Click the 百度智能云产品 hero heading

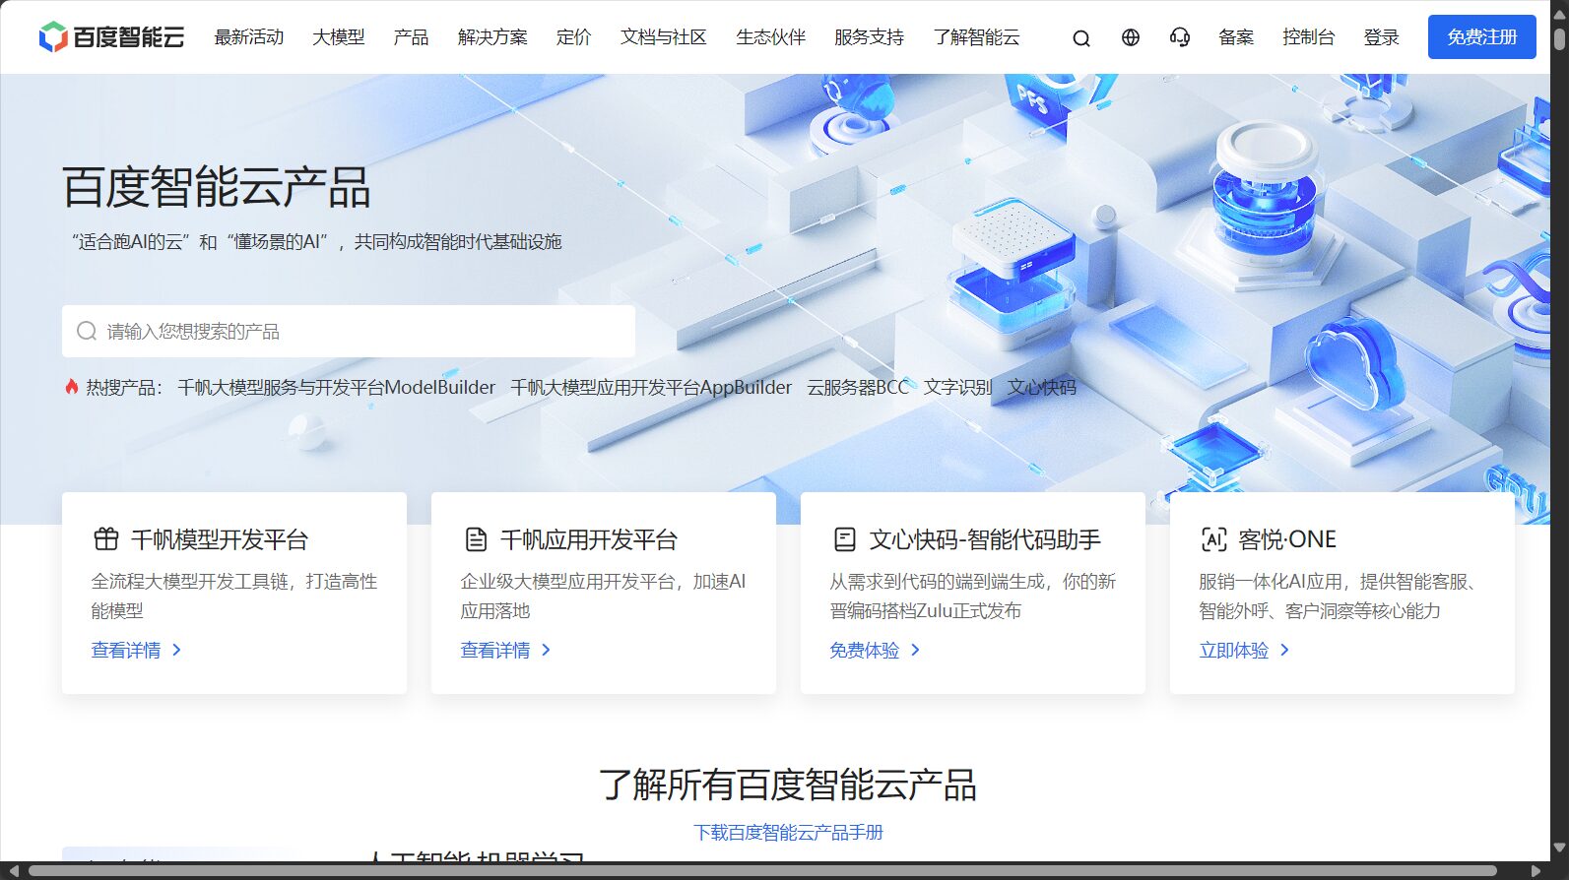click(217, 187)
